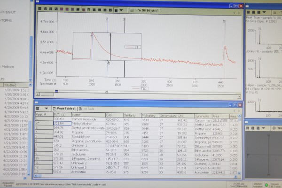This screenshot has height=188, width=282.
Task: Open the Peak Table (1) tab
Action: [x=65, y=109]
